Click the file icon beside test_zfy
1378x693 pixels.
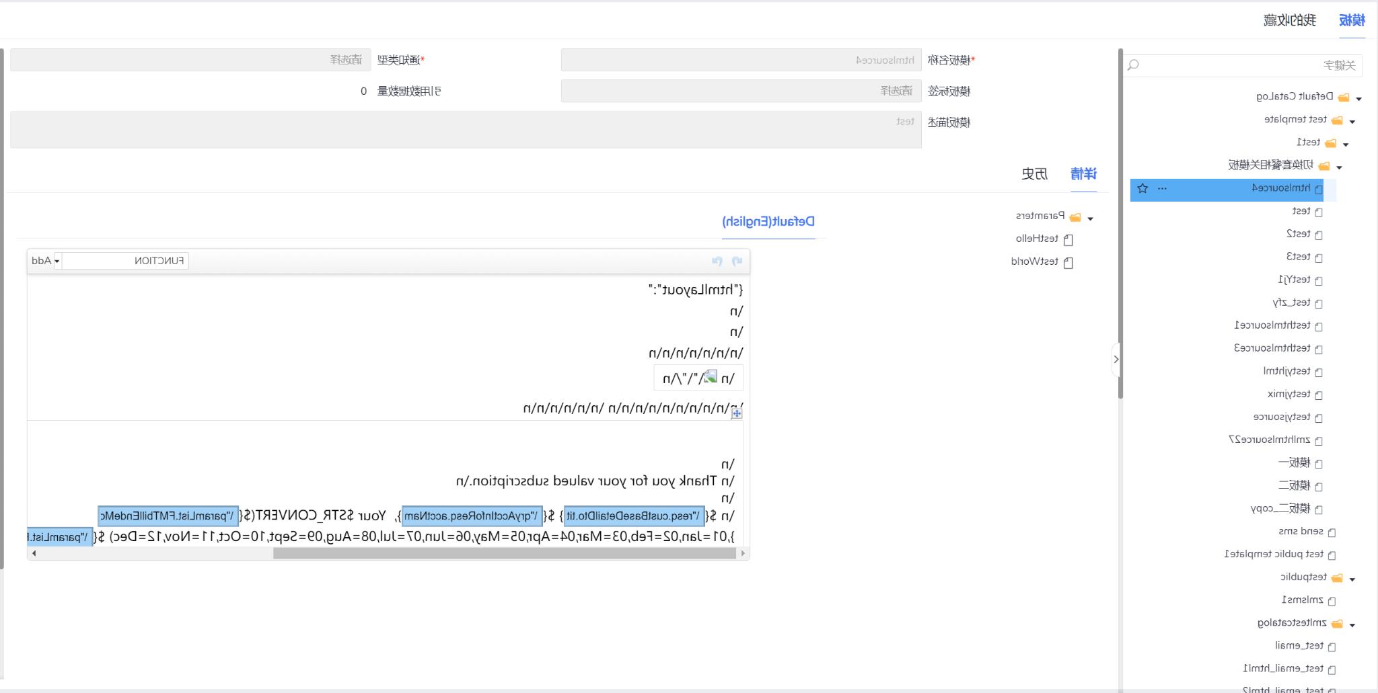(1319, 304)
